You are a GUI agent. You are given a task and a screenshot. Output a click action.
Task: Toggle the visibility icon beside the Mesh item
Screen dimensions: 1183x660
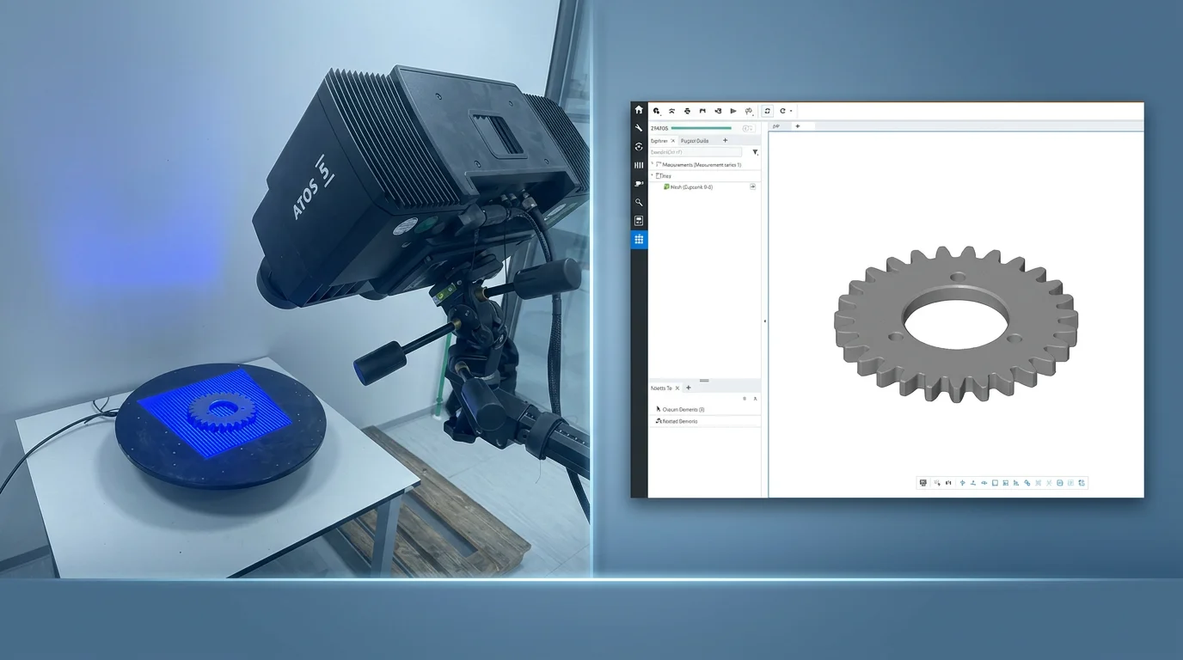click(753, 186)
